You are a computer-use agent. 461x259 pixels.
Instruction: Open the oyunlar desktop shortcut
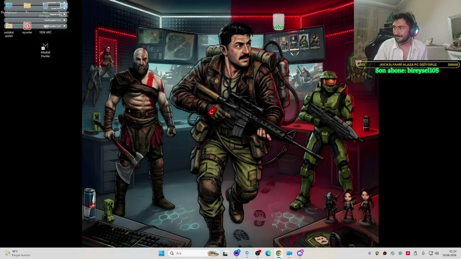[27, 28]
